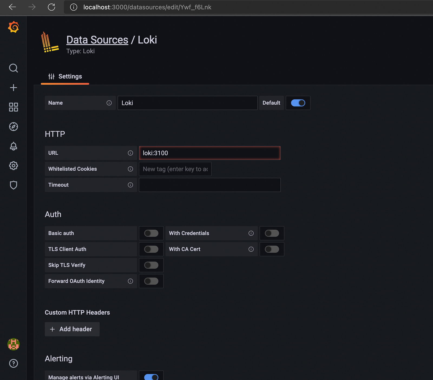Viewport: 433px width, 380px height.
Task: Open the Explore compass icon
Action: point(13,127)
